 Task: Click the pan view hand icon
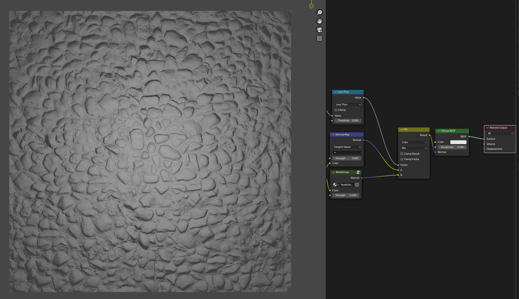coord(319,21)
